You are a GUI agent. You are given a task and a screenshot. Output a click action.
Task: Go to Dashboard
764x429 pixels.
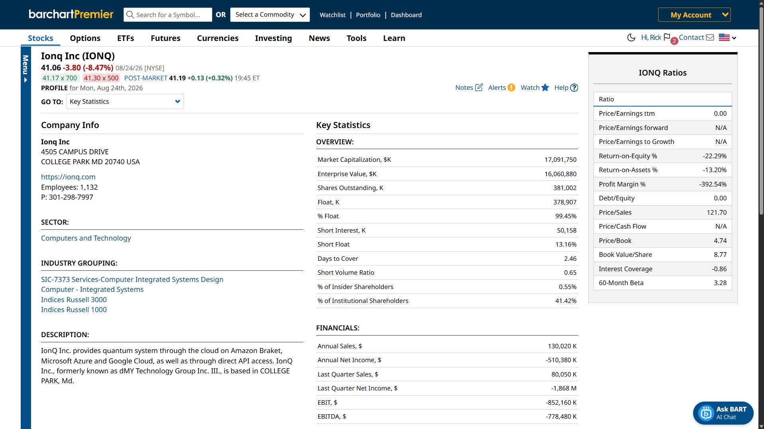pos(406,15)
